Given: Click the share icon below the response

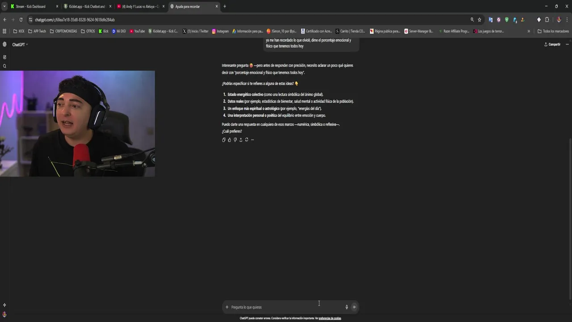Looking at the screenshot, I should 241,140.
